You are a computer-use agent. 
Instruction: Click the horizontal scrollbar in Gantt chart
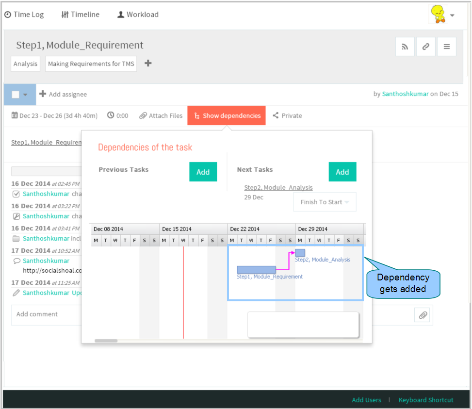pos(106,341)
